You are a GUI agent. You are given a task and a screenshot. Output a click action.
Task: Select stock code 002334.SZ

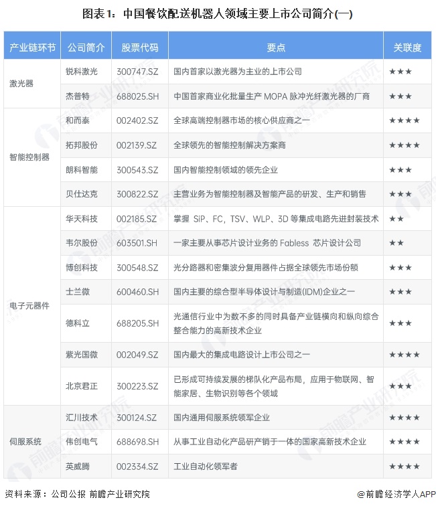[137, 467]
